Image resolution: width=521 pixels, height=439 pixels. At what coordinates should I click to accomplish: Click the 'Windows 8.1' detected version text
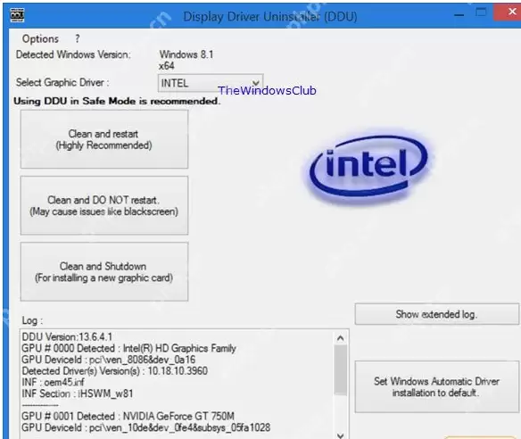pyautogui.click(x=186, y=54)
